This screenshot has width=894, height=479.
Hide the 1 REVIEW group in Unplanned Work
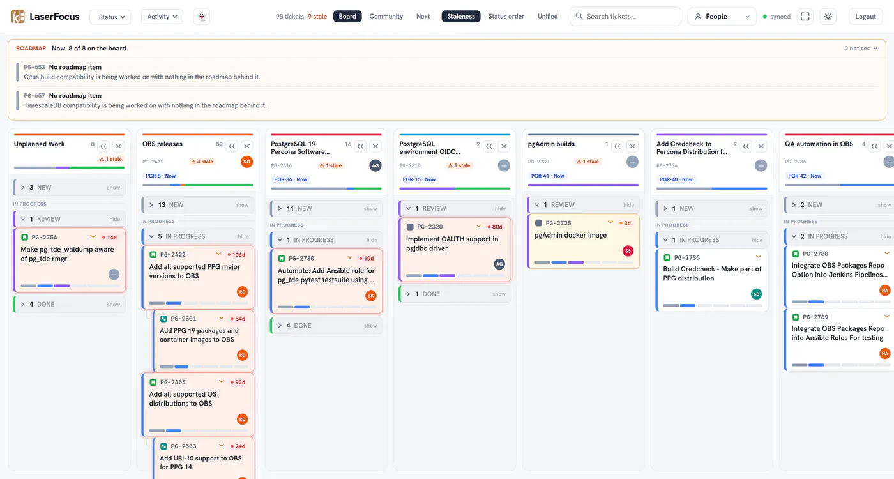coord(70,219)
